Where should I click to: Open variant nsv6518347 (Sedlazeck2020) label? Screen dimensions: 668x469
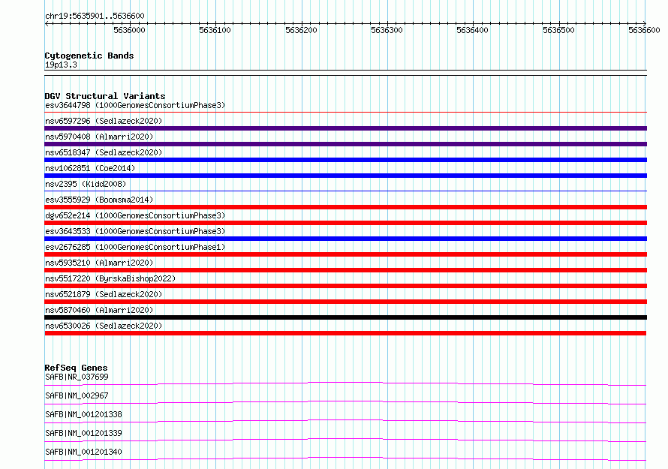click(104, 152)
